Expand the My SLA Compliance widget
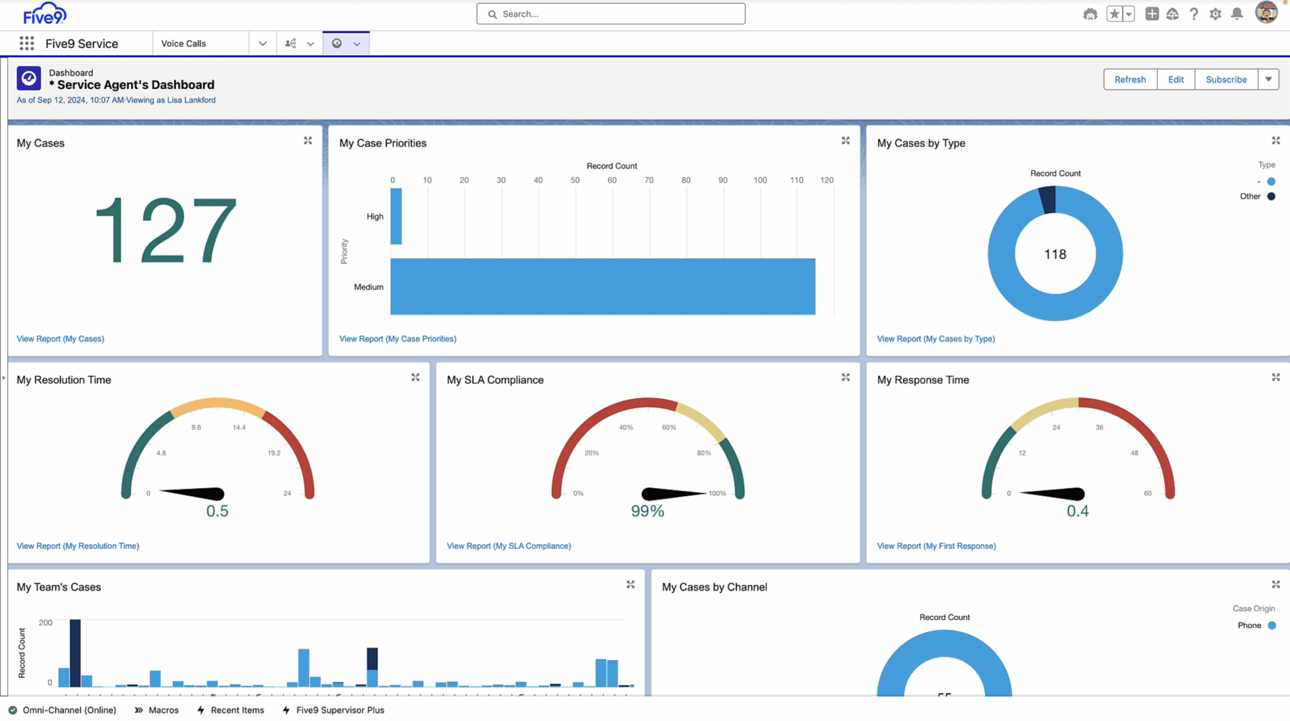 845,377
